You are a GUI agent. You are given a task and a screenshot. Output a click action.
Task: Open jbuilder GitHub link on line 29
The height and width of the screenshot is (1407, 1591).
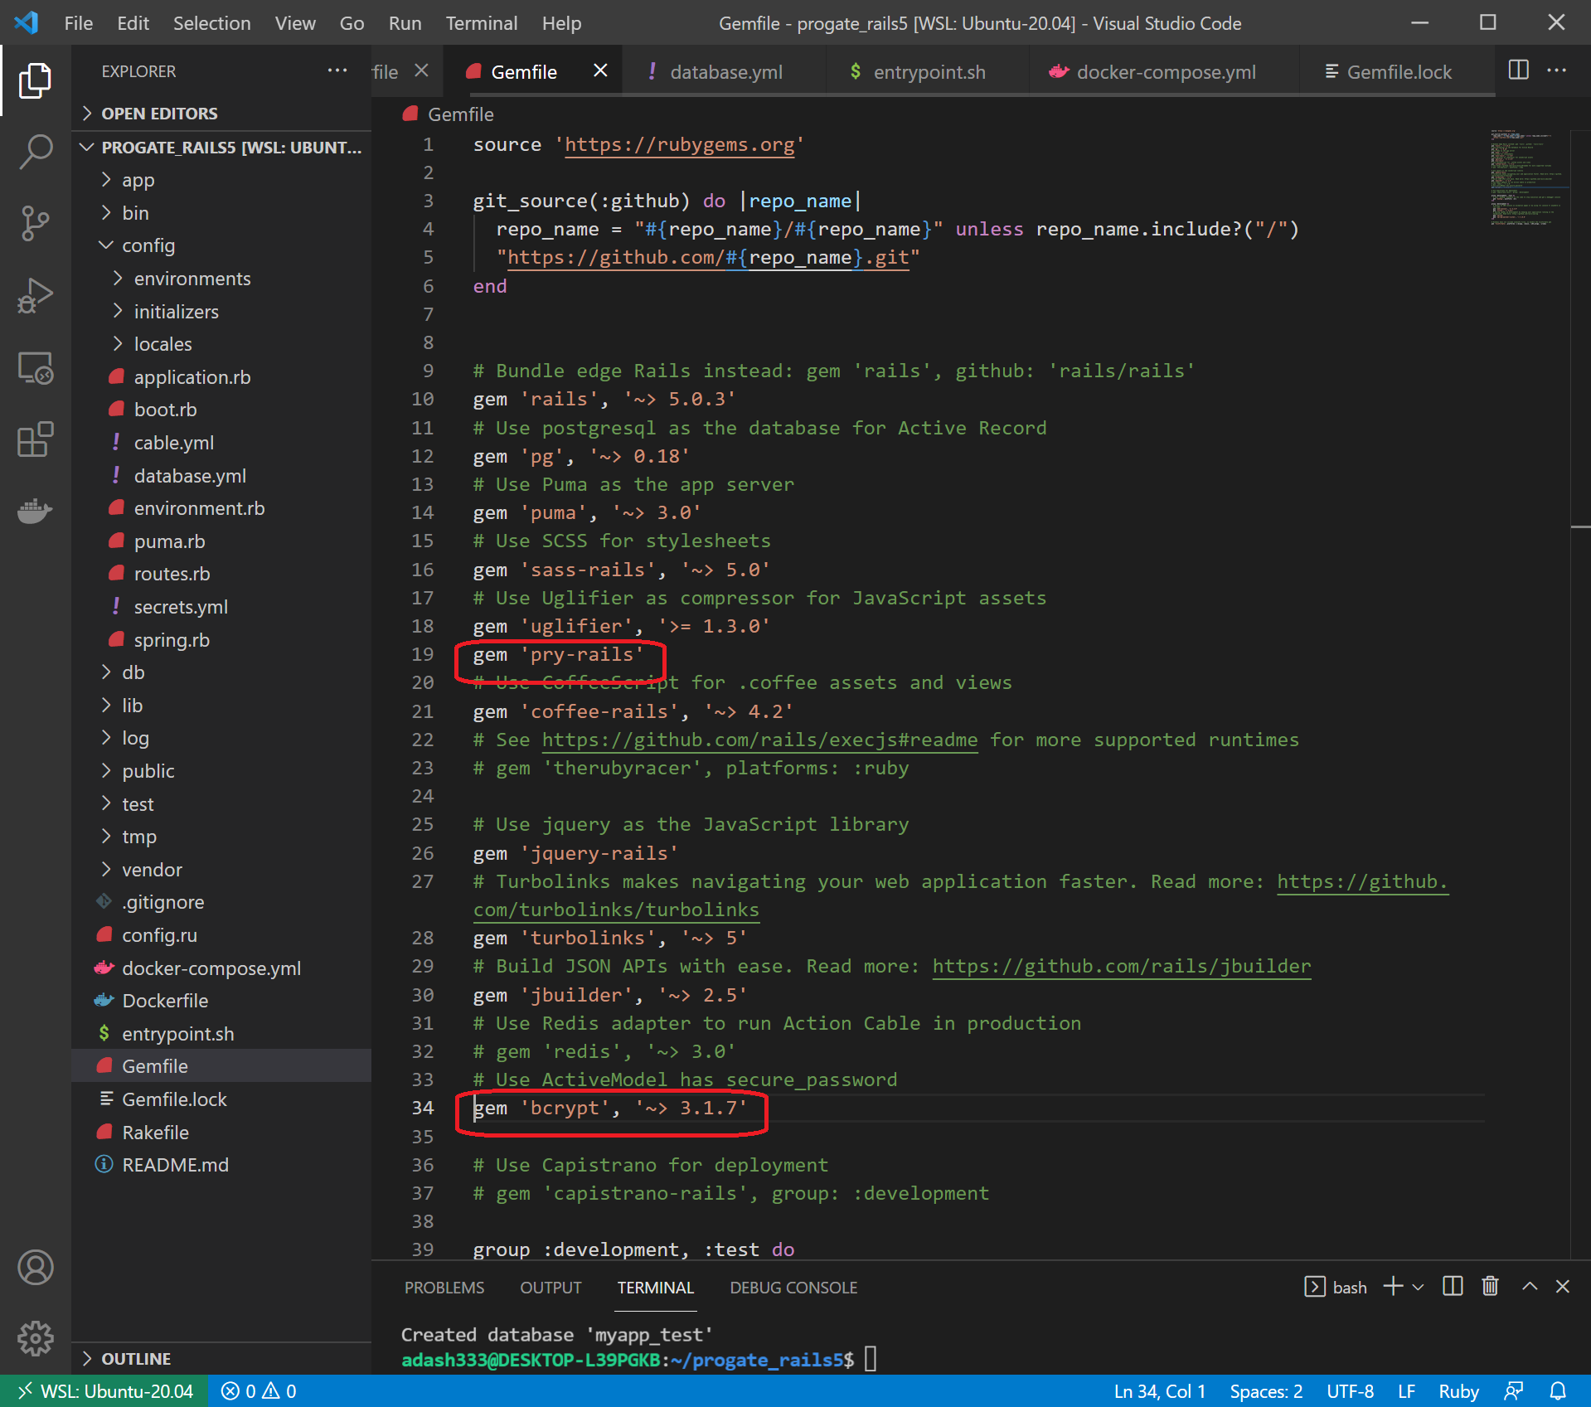coord(1122,966)
